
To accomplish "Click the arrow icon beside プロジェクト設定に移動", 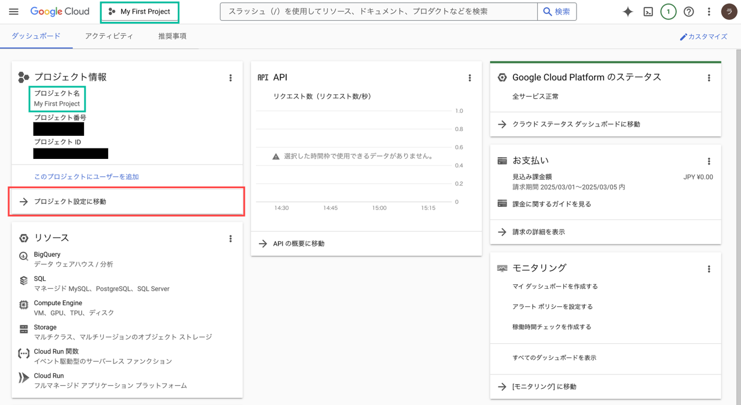I will (24, 202).
